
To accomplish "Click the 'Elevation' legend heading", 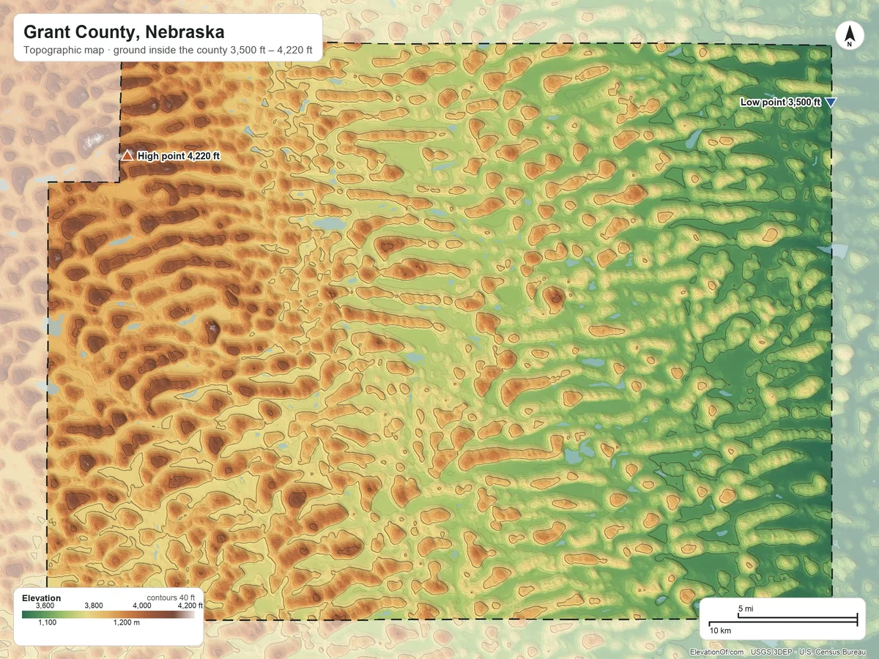I will 42,598.
